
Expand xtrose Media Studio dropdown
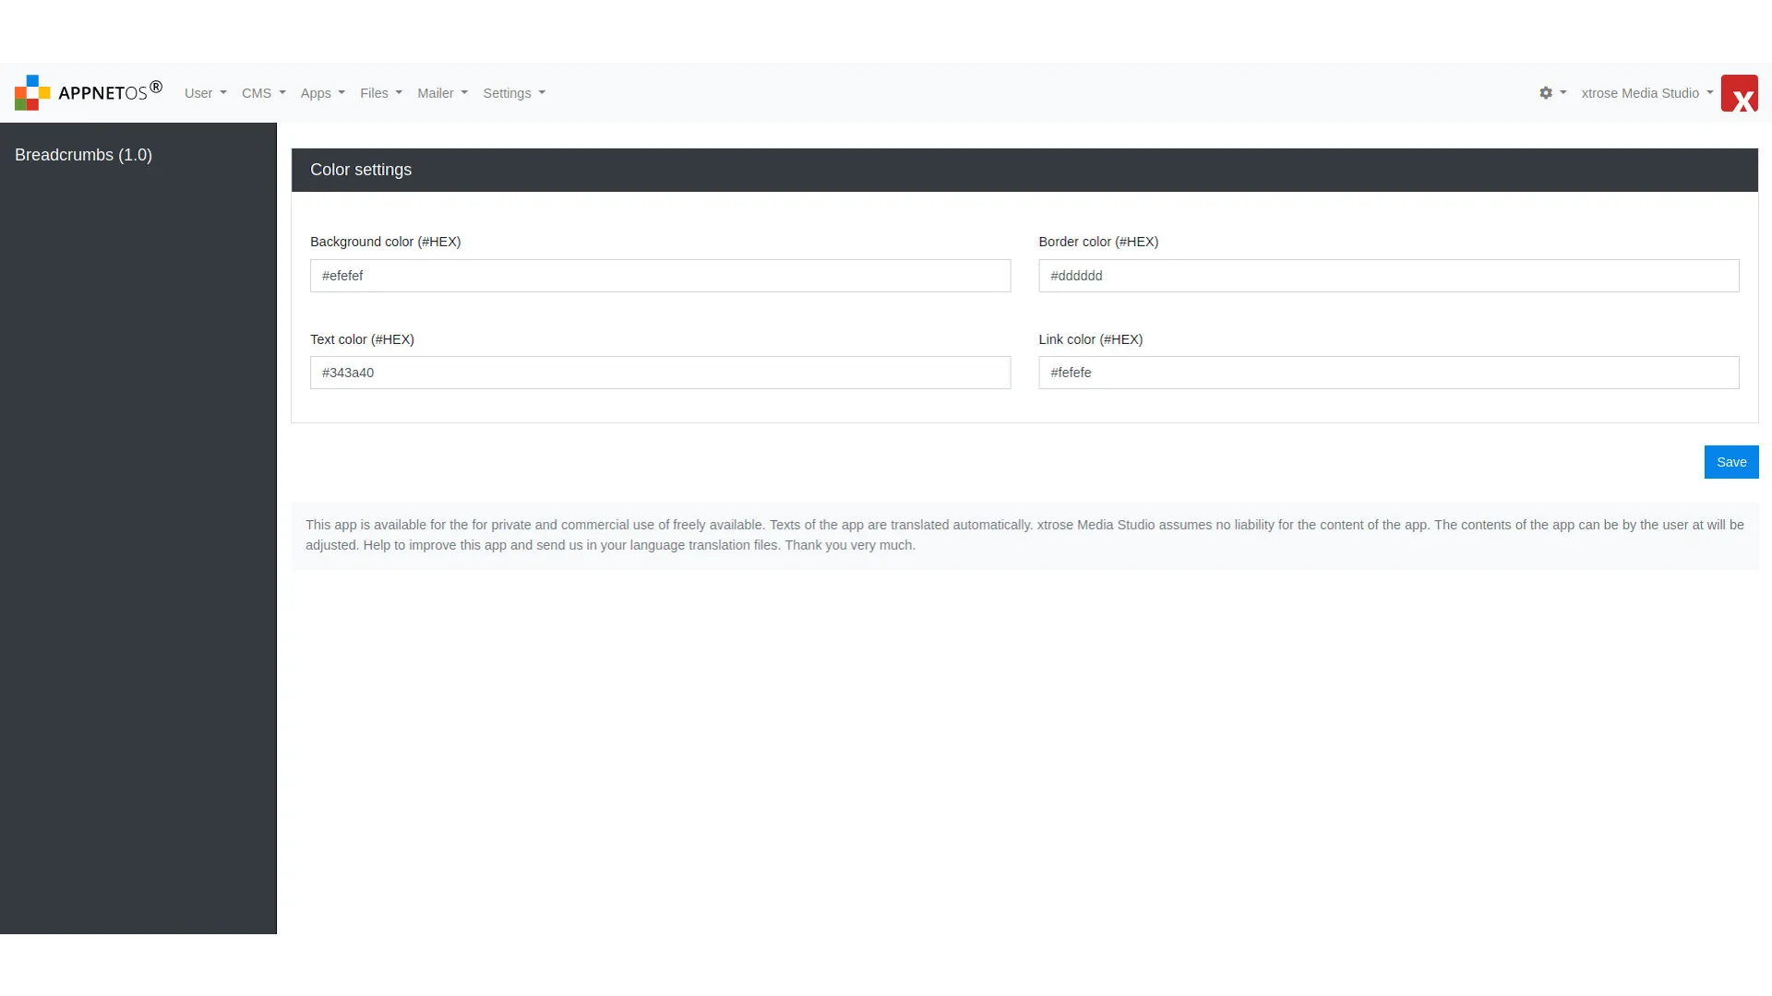(1646, 94)
